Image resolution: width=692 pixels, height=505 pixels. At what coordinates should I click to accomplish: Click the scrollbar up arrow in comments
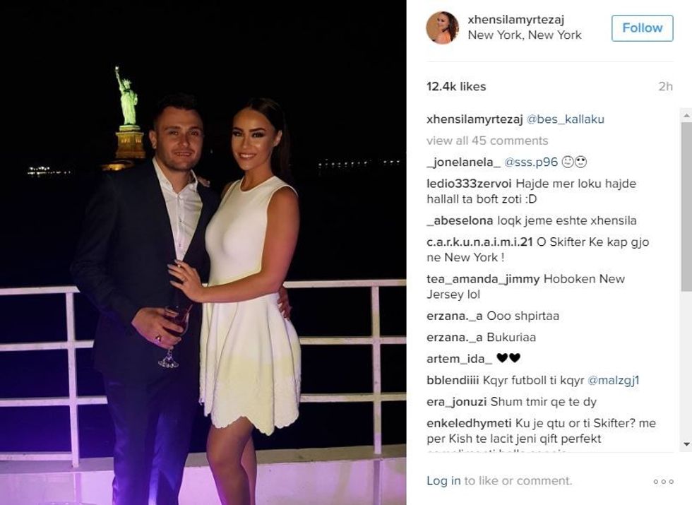click(686, 115)
